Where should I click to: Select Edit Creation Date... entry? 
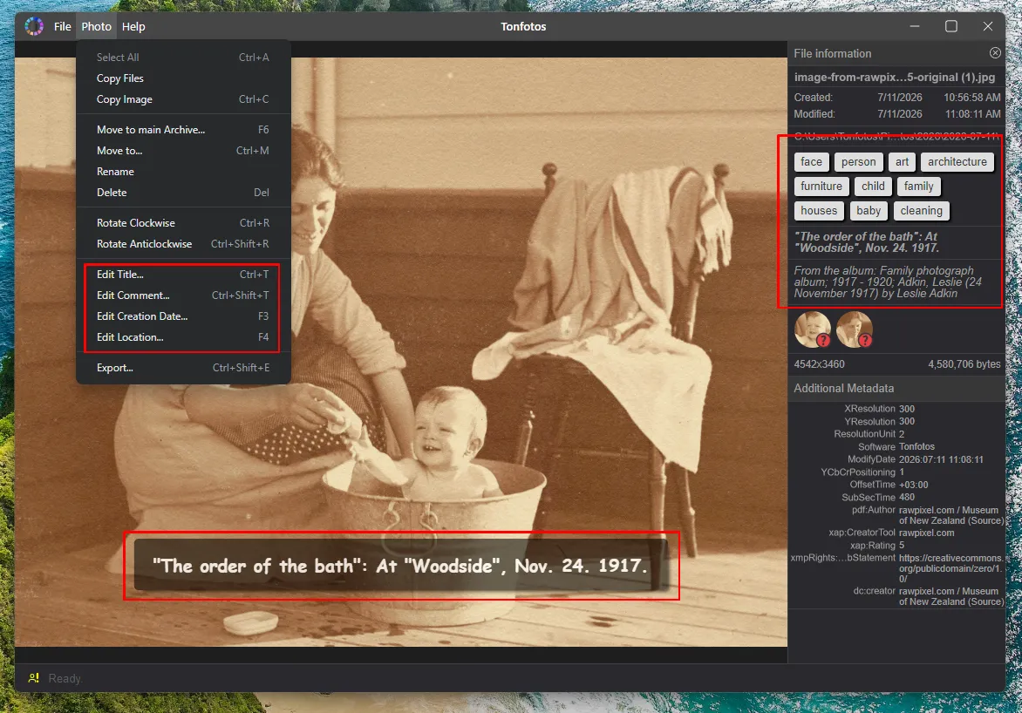pos(182,316)
